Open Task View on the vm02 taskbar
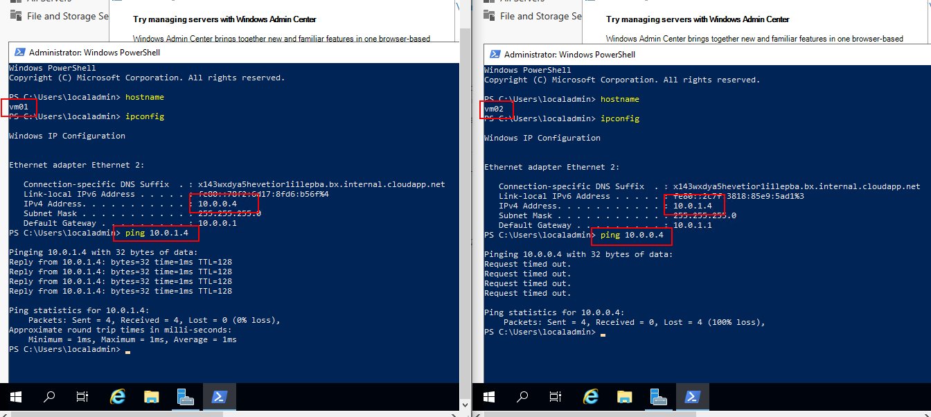The width and height of the screenshot is (931, 417). tap(556, 397)
